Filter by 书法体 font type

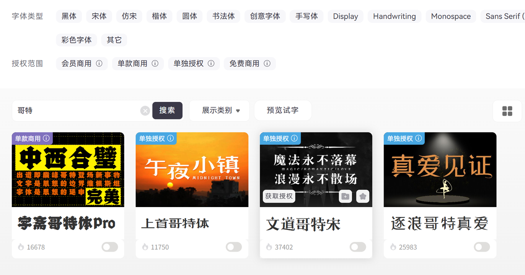(x=224, y=16)
